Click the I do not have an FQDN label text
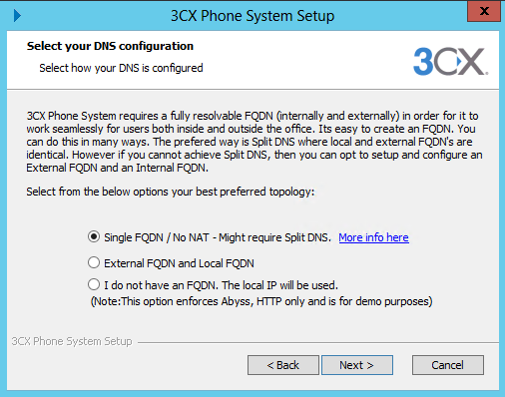Screen dimensions: 505x397 click(x=221, y=285)
